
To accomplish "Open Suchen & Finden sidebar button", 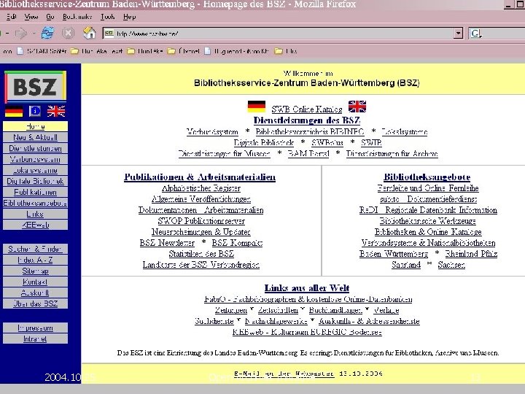I will pos(35,249).
